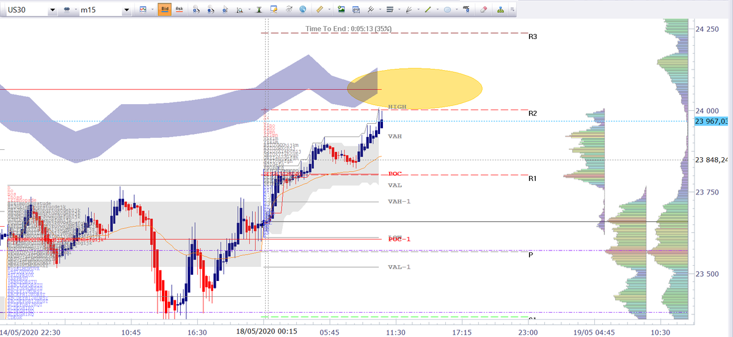This screenshot has width=733, height=337.
Task: Select the fan lines drawing tool
Action: point(409,9)
